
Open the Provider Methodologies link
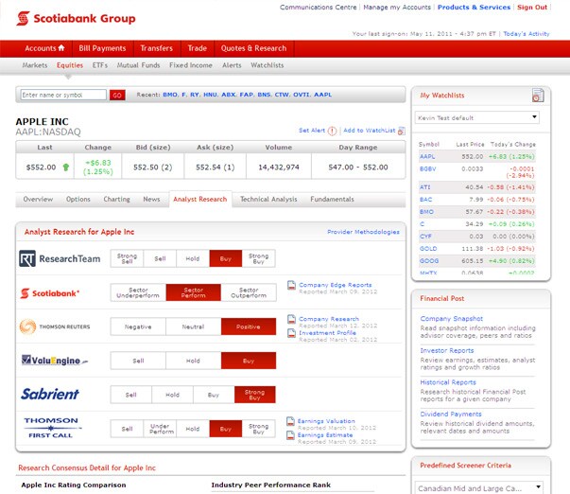tap(363, 232)
